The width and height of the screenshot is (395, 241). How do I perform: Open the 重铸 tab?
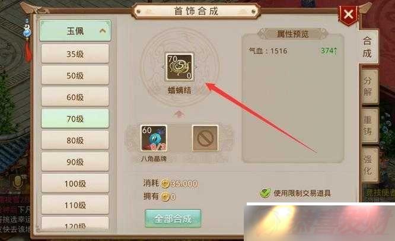click(368, 125)
